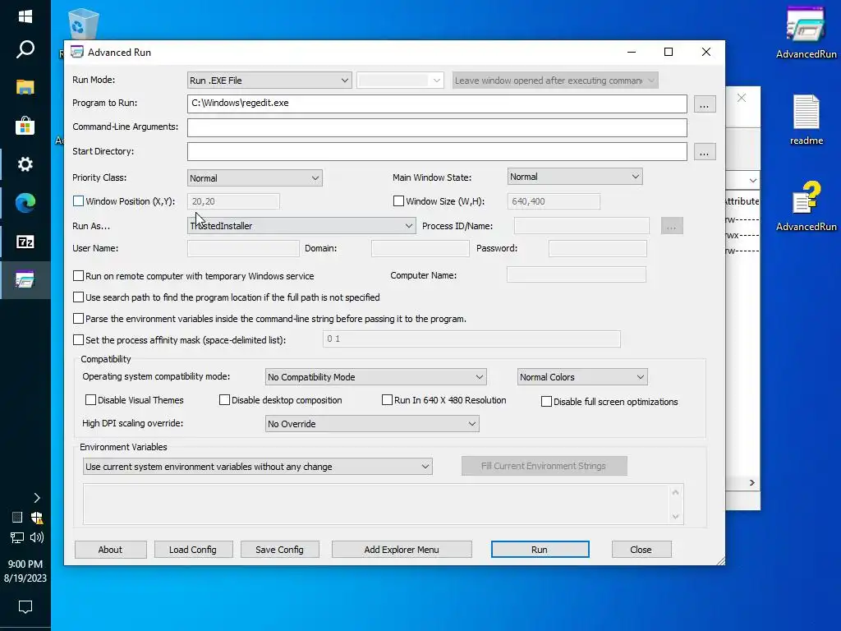Image resolution: width=841 pixels, height=631 pixels.
Task: Click the Program to Run field
Action: [x=437, y=104]
